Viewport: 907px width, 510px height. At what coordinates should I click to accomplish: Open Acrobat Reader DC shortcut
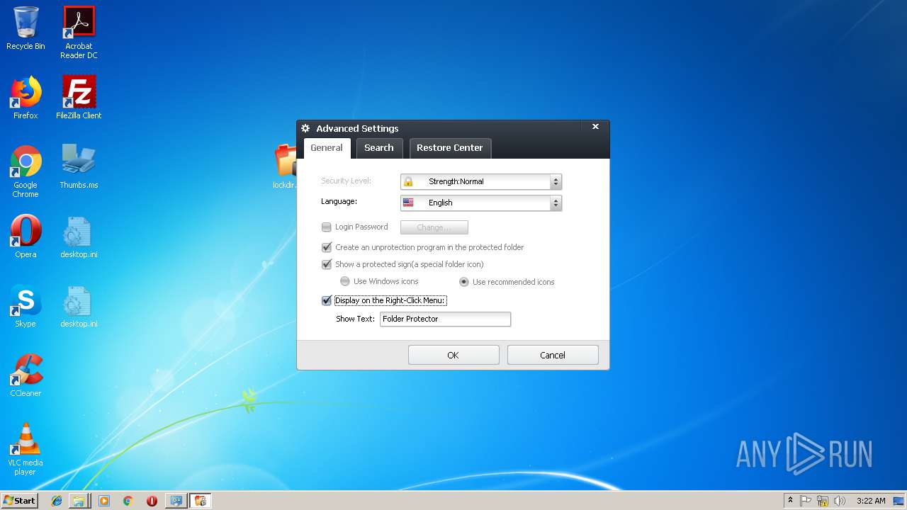coord(79,32)
